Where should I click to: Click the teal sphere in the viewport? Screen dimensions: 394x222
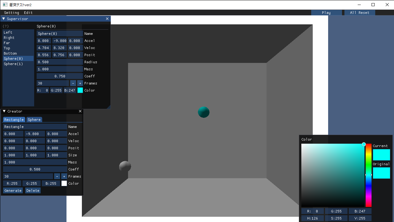coord(203,112)
